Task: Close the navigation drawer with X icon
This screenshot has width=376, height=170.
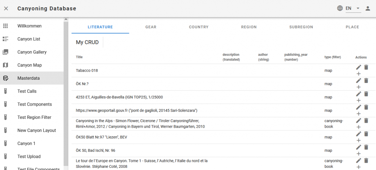Action: 6,8
